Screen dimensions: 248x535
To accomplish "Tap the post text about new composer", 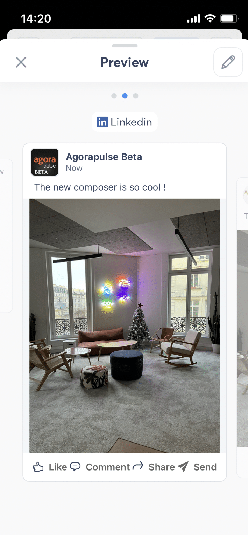I will click(x=100, y=187).
